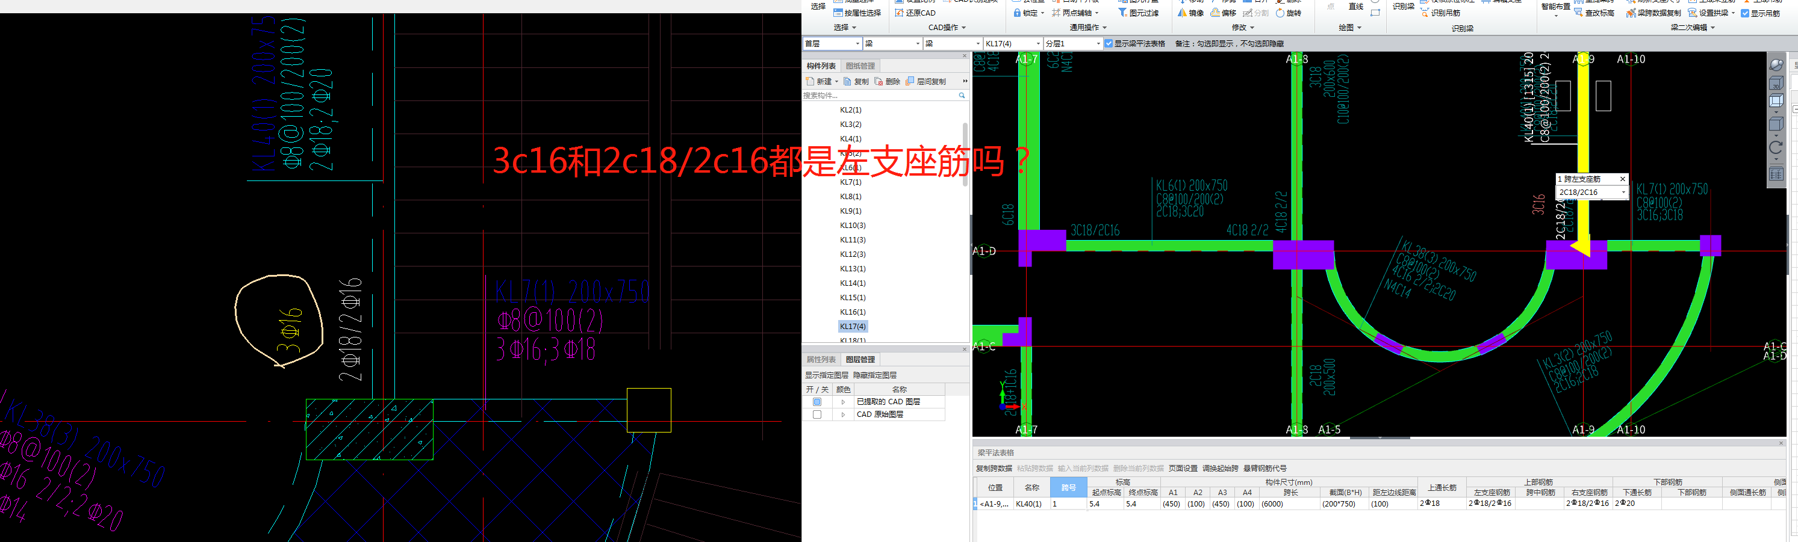1798x542 pixels.
Task: Click the 按属性选择 select-by-property icon
Action: pyautogui.click(x=838, y=13)
